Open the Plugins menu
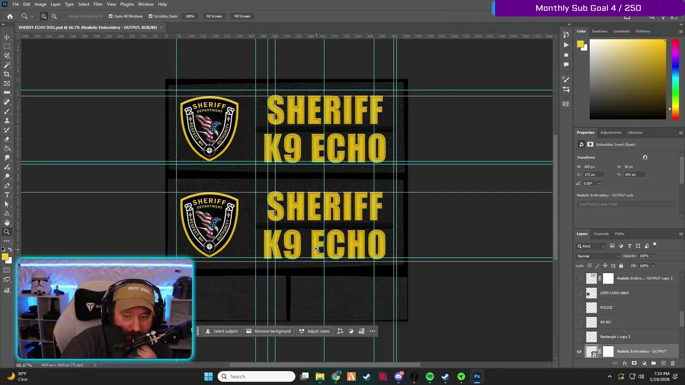685x385 pixels. coord(127,4)
